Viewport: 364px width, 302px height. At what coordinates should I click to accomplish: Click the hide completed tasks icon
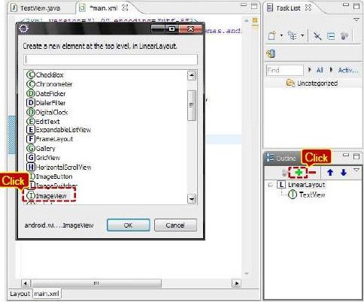[317, 36]
